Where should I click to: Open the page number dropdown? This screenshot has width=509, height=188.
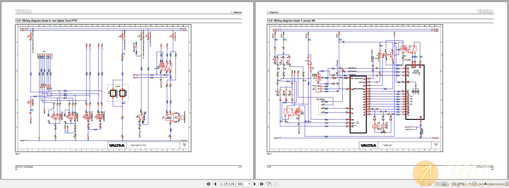click(249, 184)
